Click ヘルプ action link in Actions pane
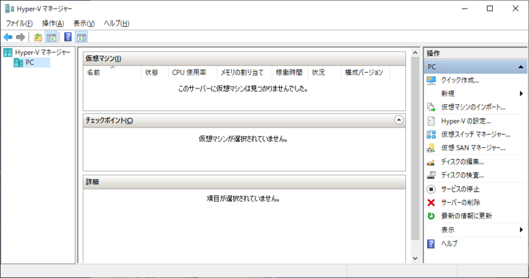This screenshot has width=529, height=278. pos(450,244)
